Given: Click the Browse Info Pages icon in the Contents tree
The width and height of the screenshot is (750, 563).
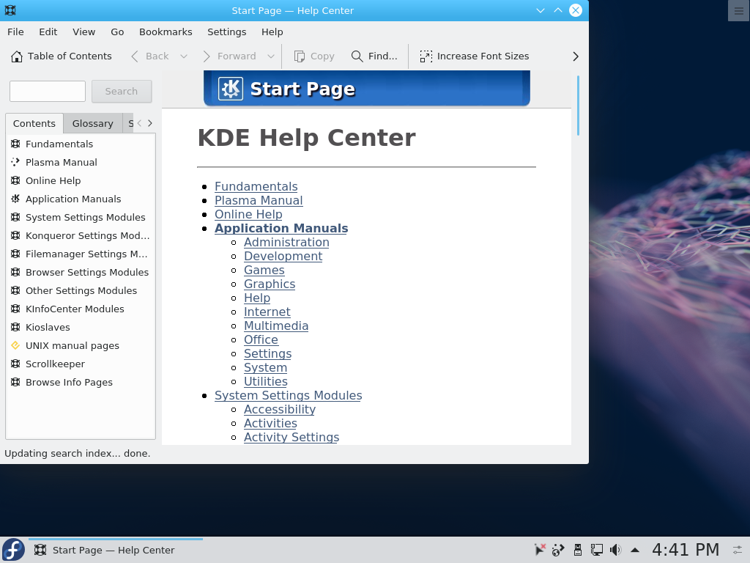Looking at the screenshot, I should click(16, 382).
